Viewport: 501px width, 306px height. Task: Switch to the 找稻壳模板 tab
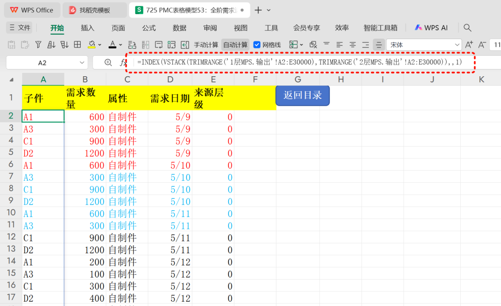[94, 10]
